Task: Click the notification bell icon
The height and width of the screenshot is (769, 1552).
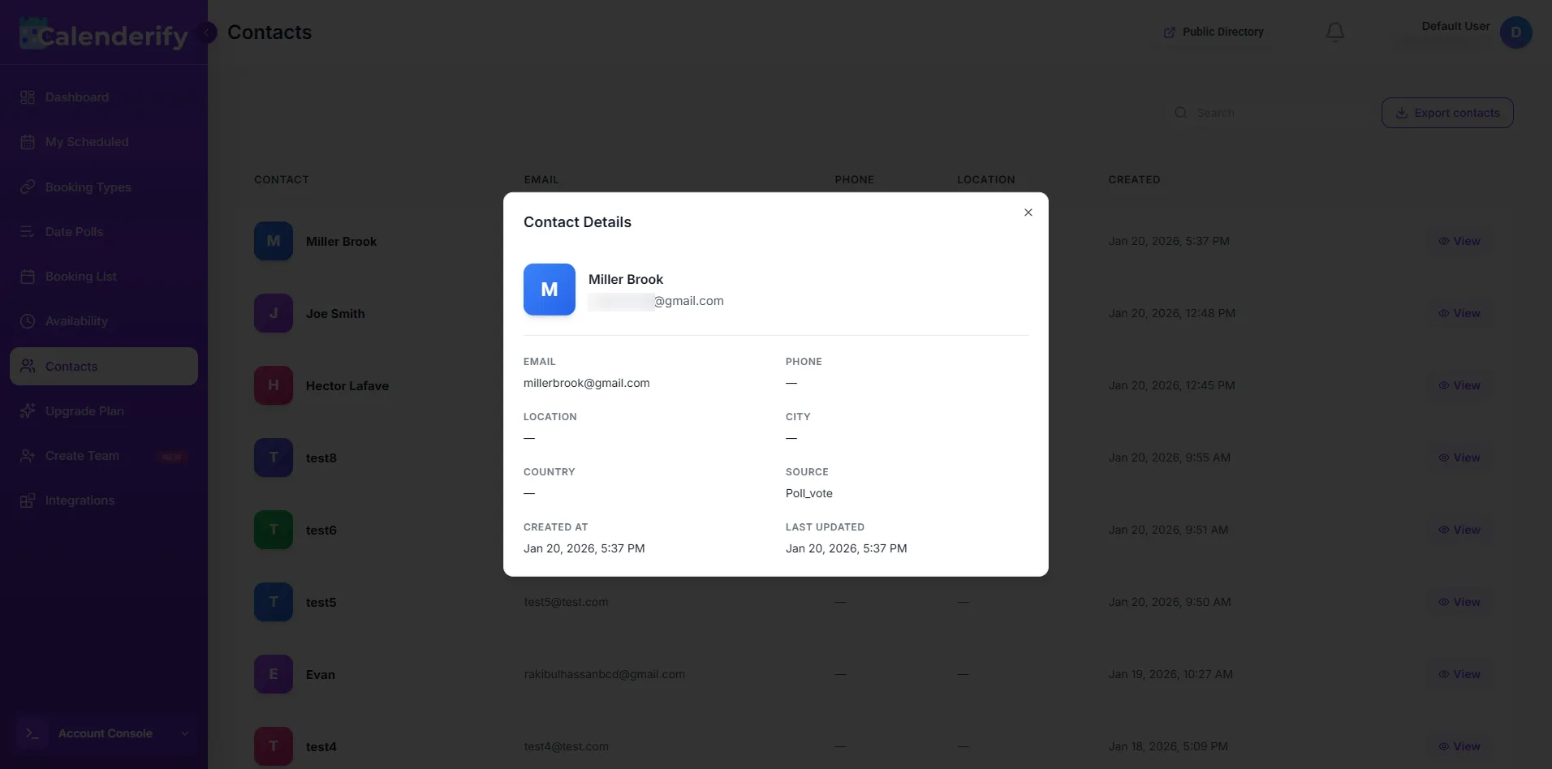Action: click(x=1334, y=32)
